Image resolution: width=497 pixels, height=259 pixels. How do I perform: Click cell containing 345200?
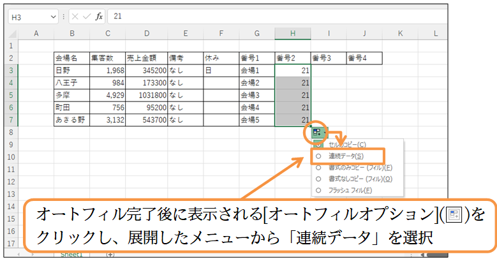coord(147,70)
